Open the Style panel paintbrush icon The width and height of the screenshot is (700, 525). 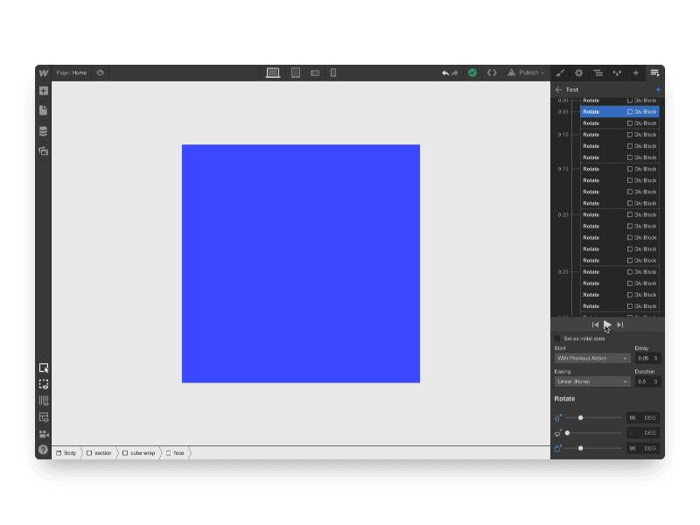[560, 73]
